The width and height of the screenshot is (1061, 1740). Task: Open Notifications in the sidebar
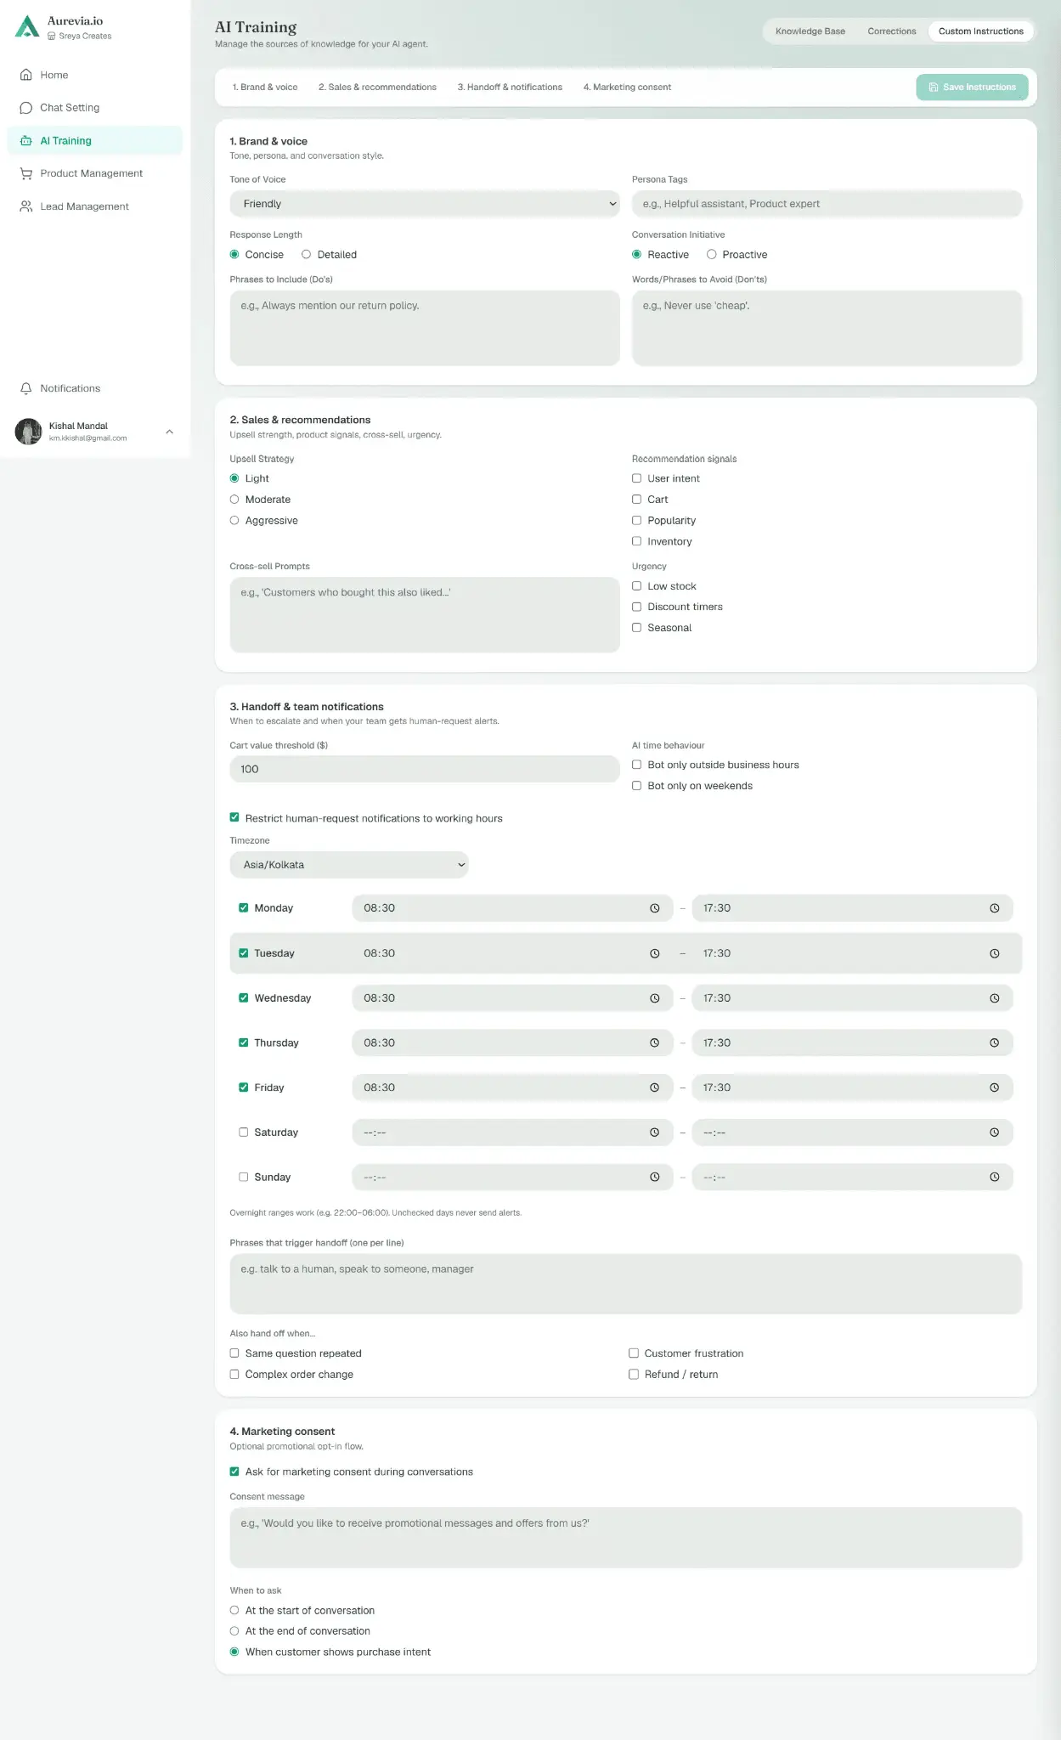pyautogui.click(x=94, y=388)
